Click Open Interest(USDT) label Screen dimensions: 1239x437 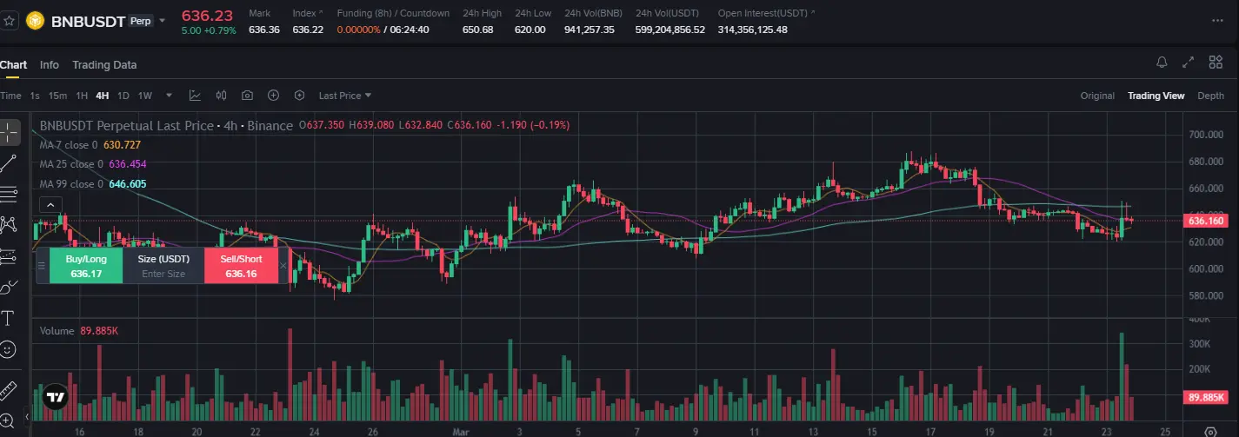(x=767, y=13)
